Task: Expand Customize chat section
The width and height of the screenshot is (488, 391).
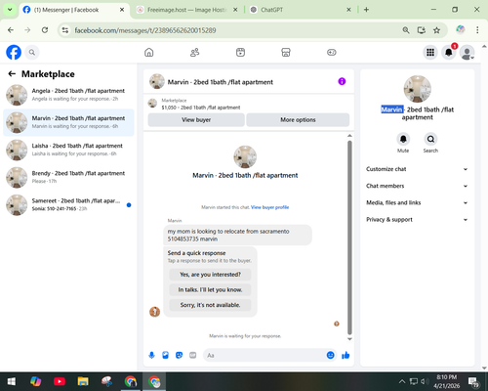Action: click(417, 169)
